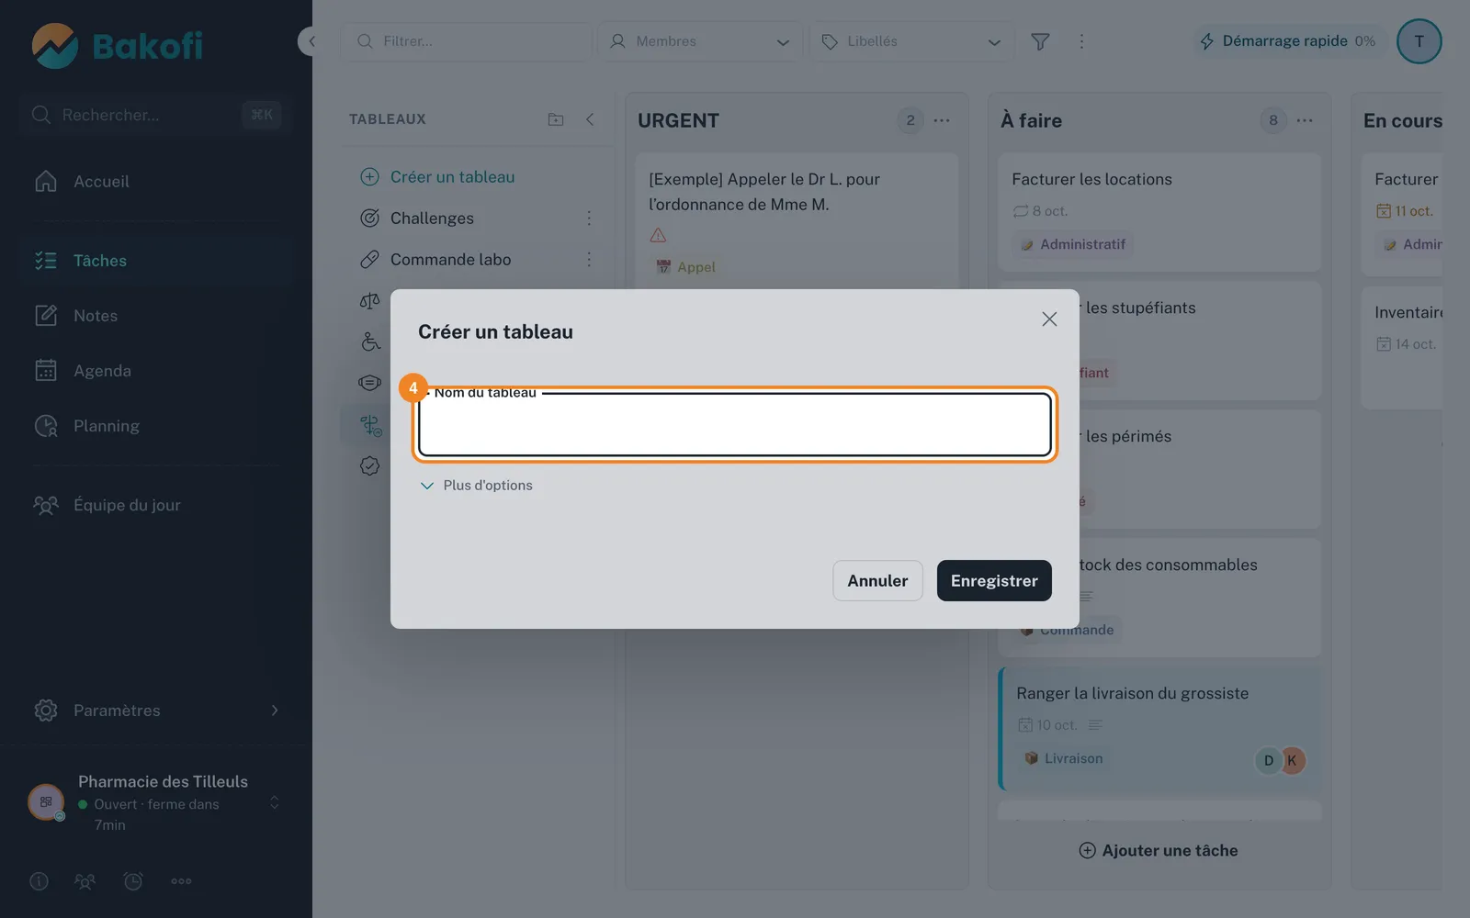Collapse the Tableaux panel arrow
This screenshot has width=1470, height=918.
point(590,119)
